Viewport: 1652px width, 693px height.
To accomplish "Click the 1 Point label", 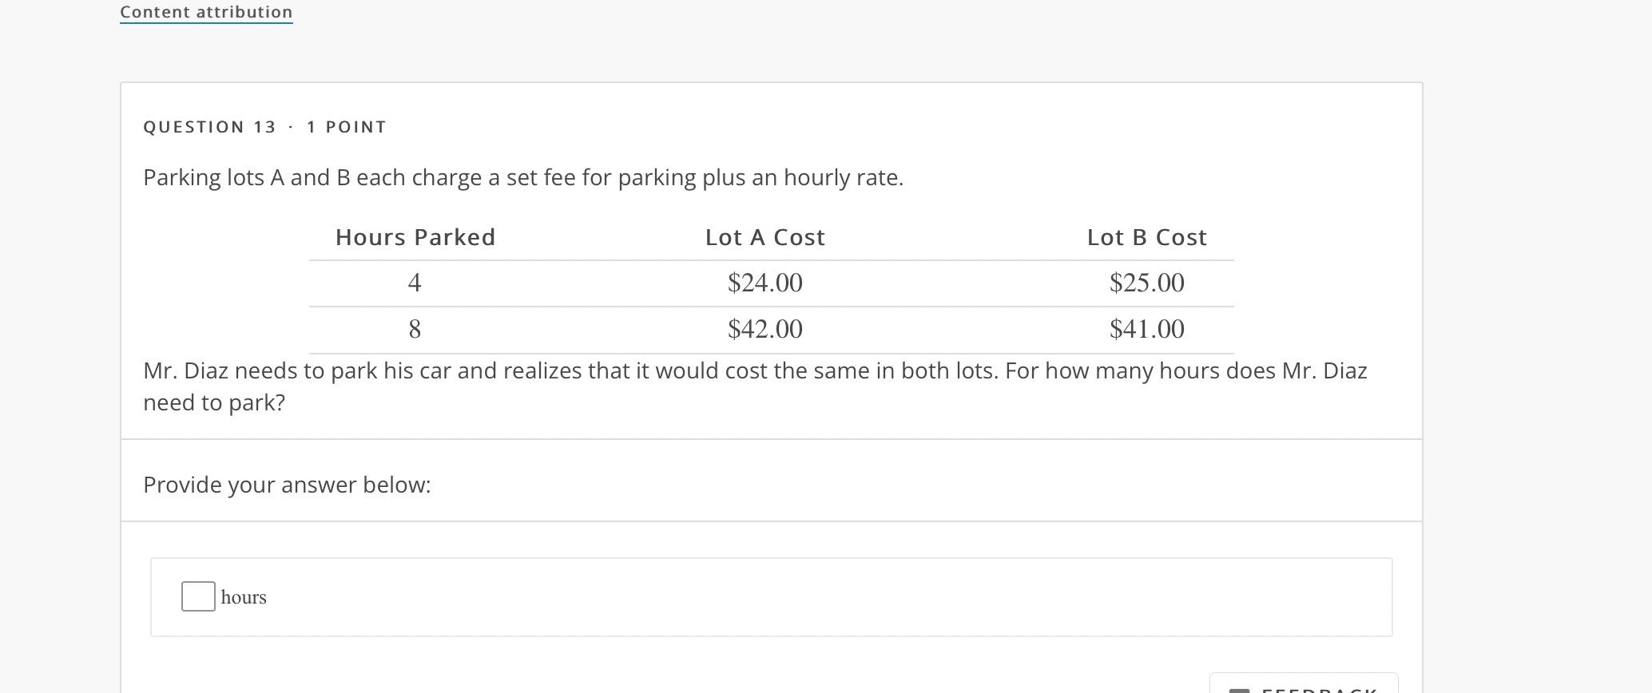I will (x=347, y=127).
